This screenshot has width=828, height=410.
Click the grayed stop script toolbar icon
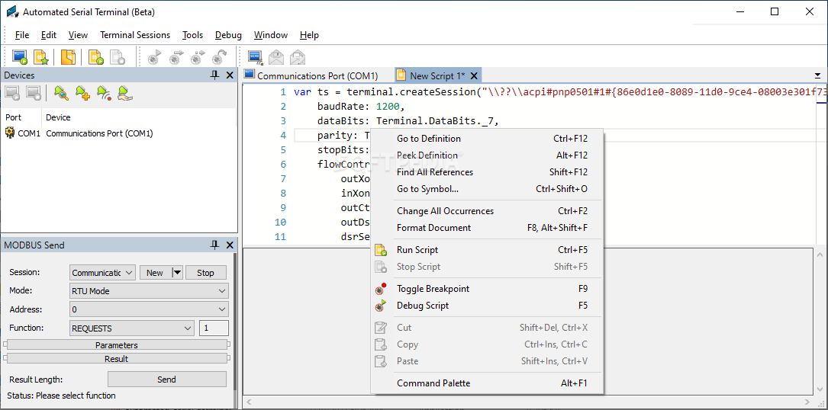(118, 57)
